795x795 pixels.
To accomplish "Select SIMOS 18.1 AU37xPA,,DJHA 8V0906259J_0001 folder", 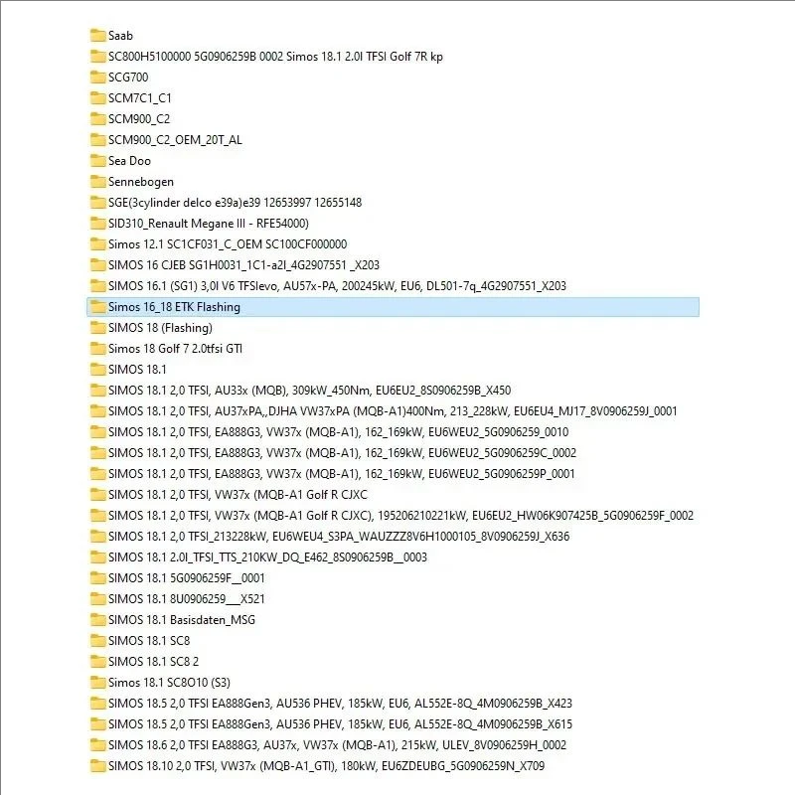I will (393, 411).
